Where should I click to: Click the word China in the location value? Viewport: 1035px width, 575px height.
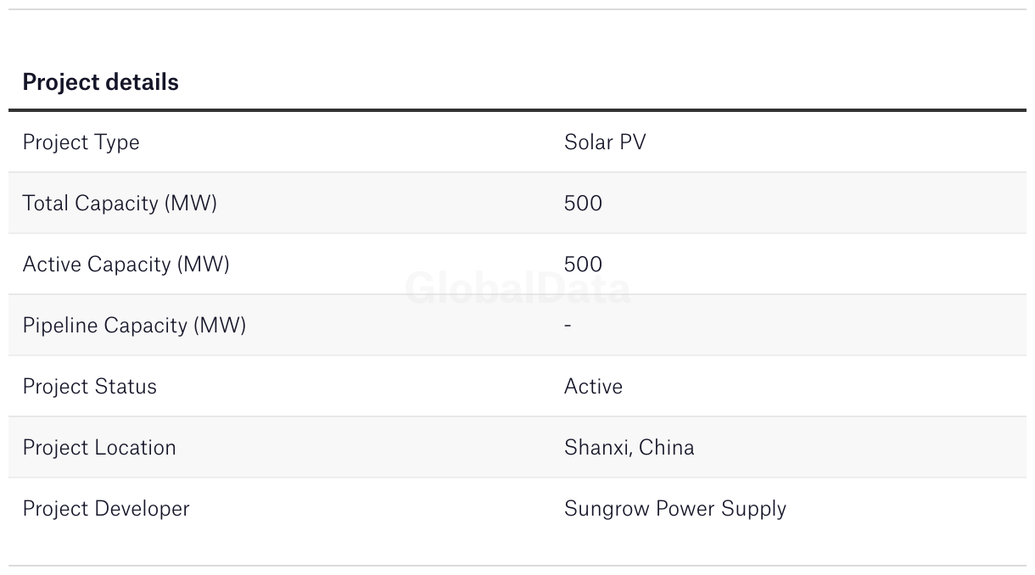point(666,448)
